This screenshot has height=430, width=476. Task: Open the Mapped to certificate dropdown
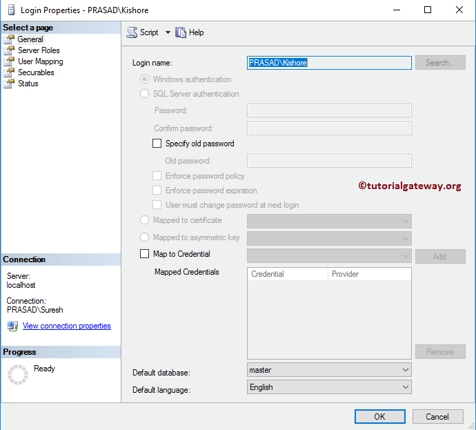(x=329, y=221)
